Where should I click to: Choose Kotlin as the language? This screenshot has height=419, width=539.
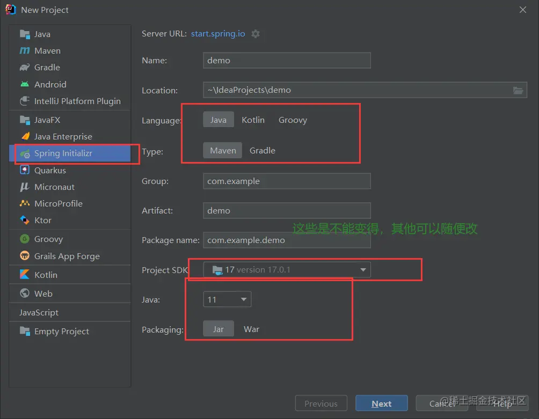tap(253, 120)
